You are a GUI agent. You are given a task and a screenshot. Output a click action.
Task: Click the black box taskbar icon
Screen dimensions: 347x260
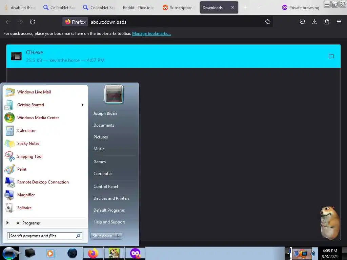[x=30, y=253]
